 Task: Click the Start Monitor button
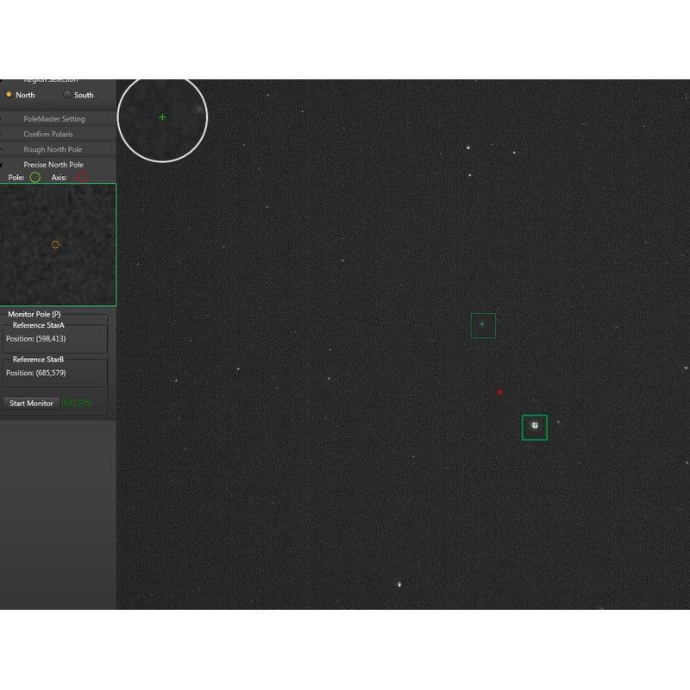pos(31,403)
